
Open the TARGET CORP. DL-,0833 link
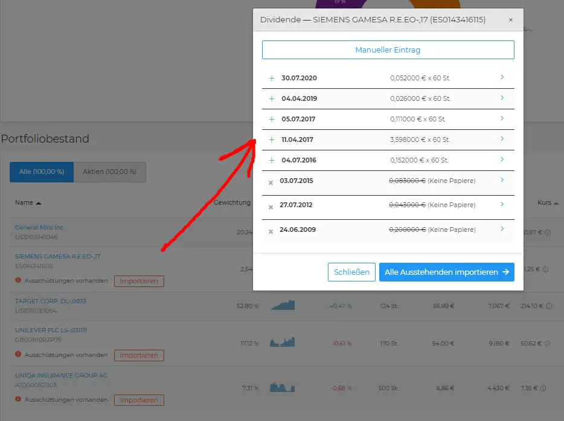point(50,301)
